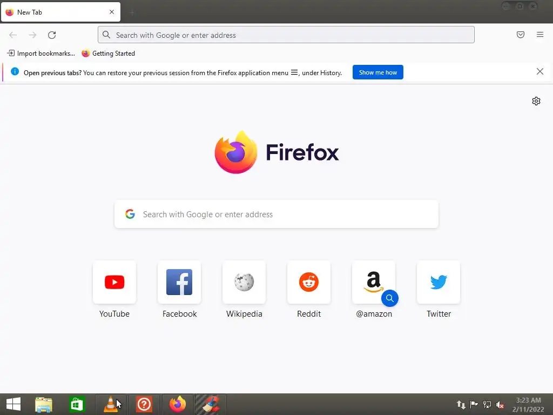Open the Windows Start button
The image size is (553, 415).
pyautogui.click(x=14, y=404)
